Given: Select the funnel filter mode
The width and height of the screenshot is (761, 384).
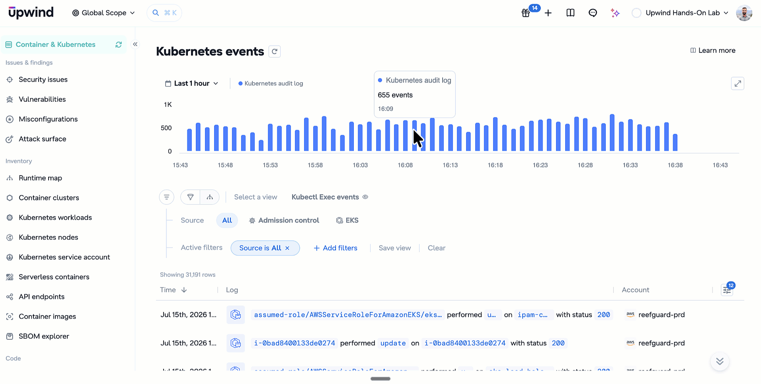Looking at the screenshot, I should coord(190,197).
